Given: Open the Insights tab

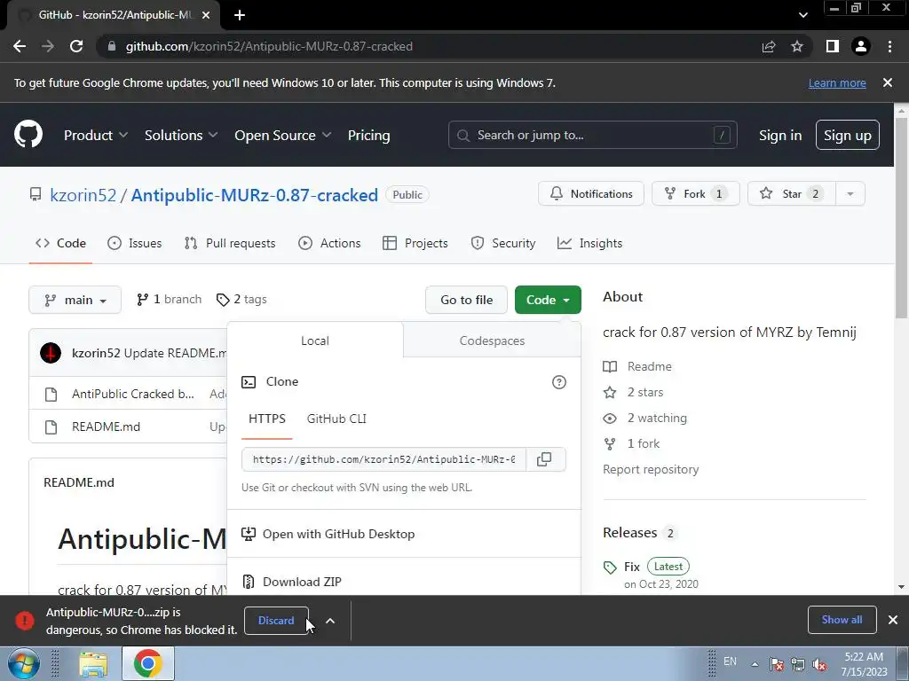Looking at the screenshot, I should (x=589, y=243).
